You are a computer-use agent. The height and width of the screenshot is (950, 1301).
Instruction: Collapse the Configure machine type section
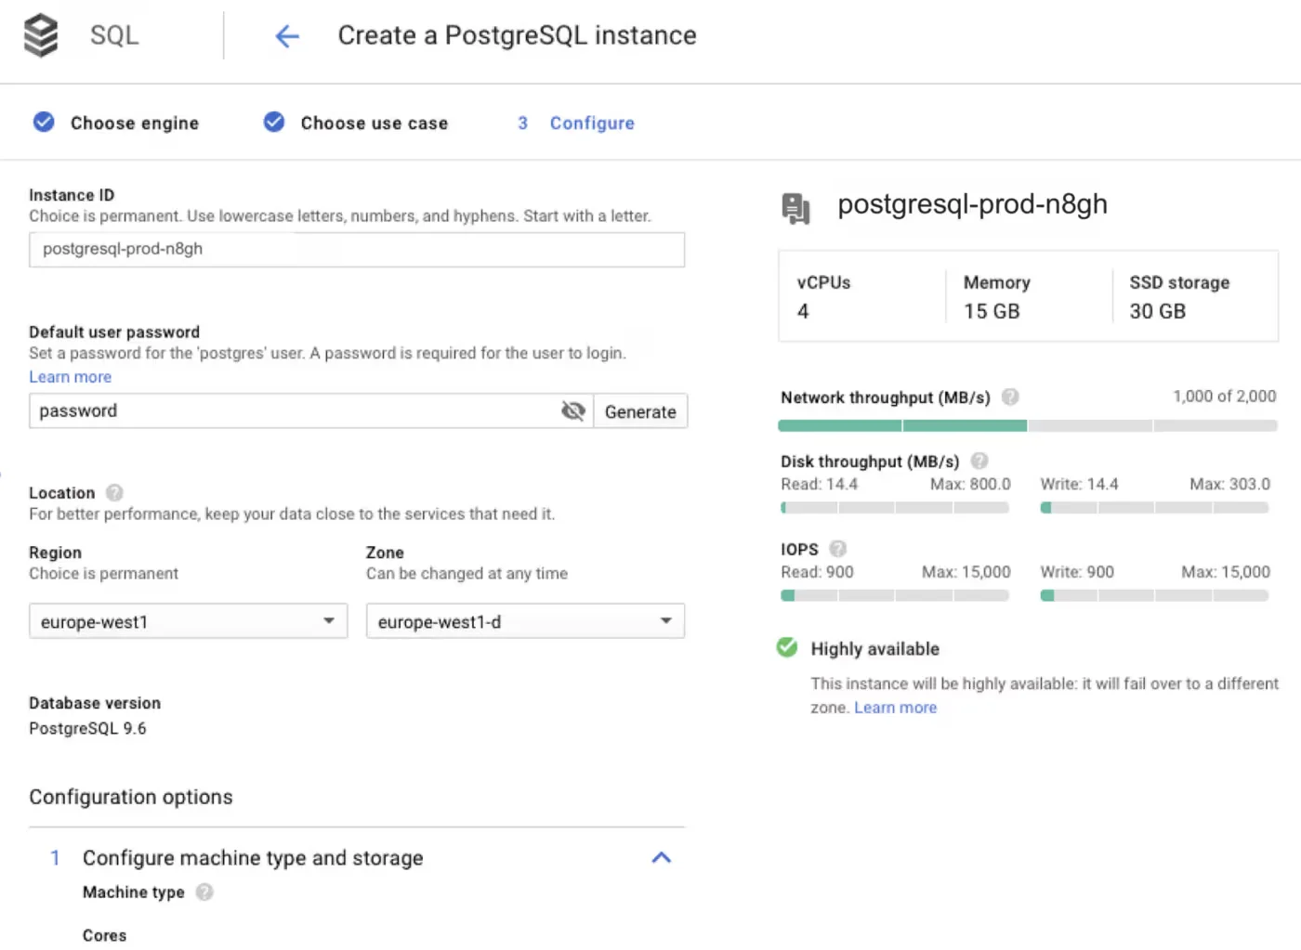(662, 857)
